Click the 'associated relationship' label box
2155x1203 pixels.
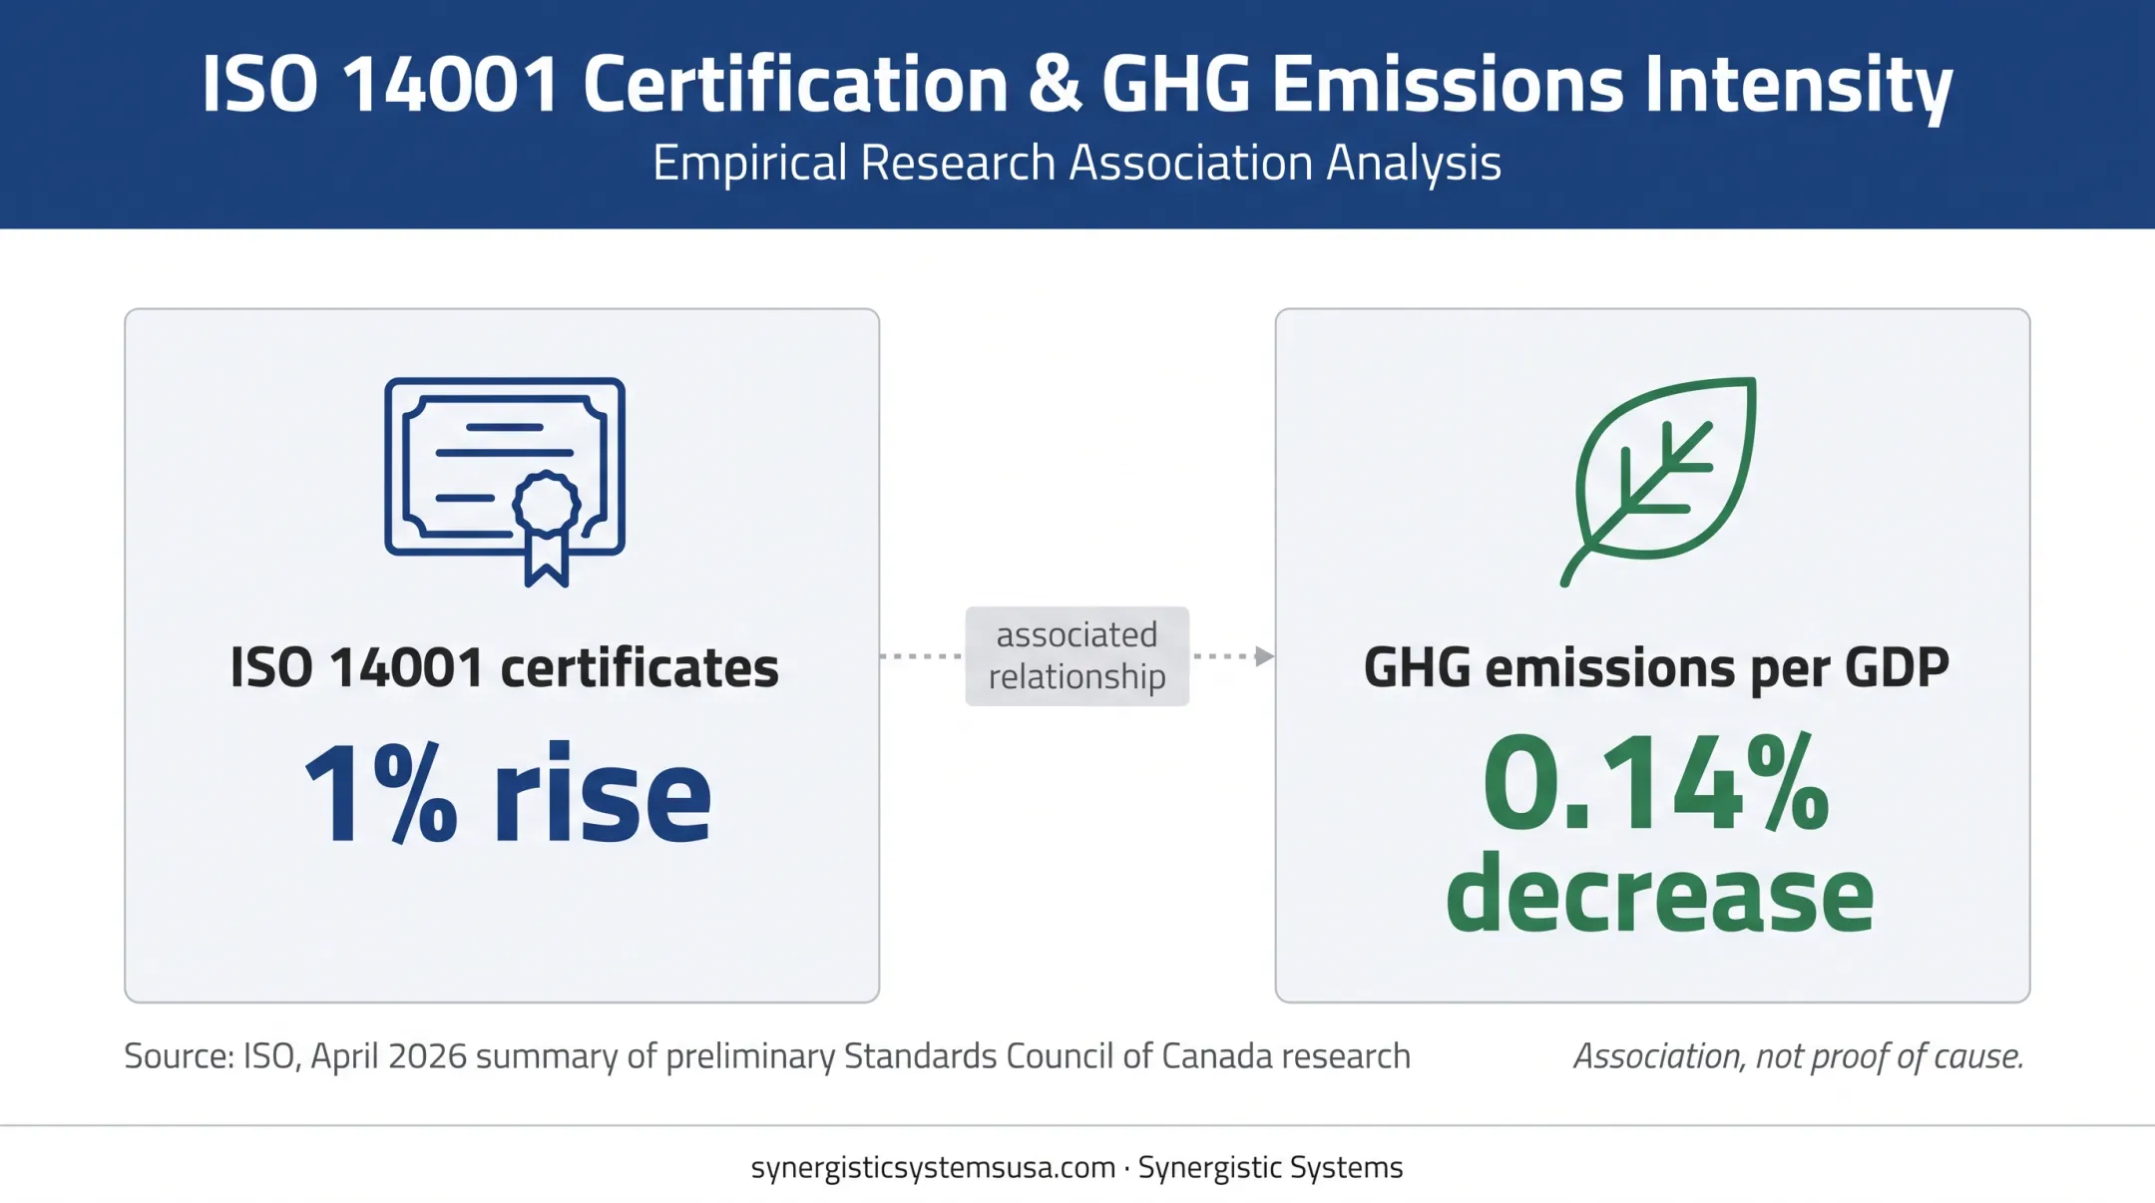[1077, 656]
